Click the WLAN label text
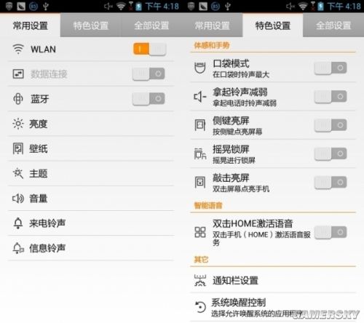 pyautogui.click(x=43, y=49)
